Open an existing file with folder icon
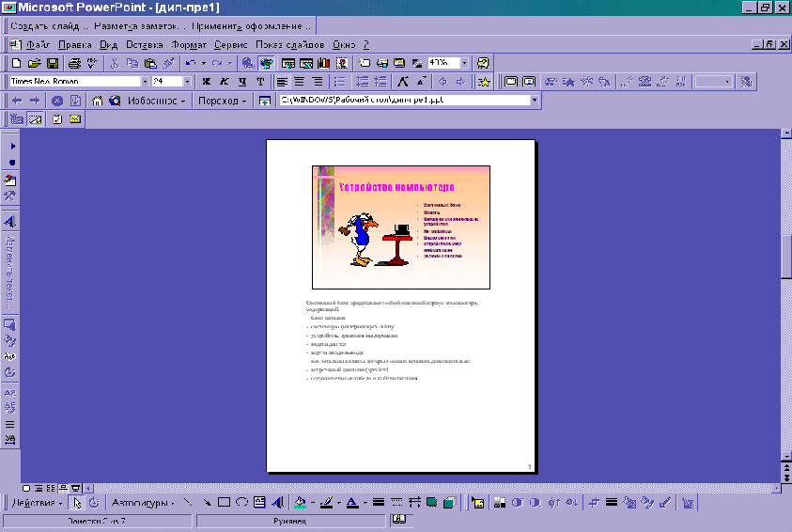The image size is (792, 532). [35, 63]
